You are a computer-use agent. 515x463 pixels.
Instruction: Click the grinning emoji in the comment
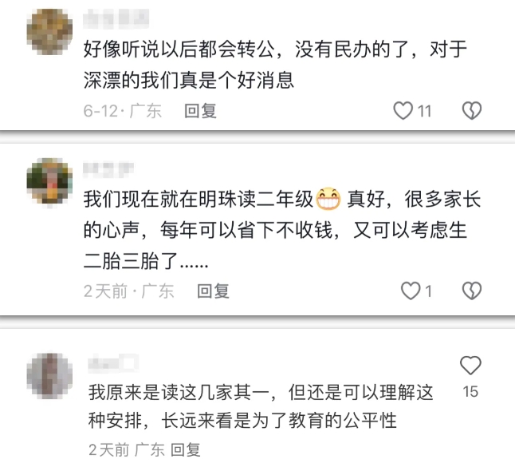(x=328, y=199)
